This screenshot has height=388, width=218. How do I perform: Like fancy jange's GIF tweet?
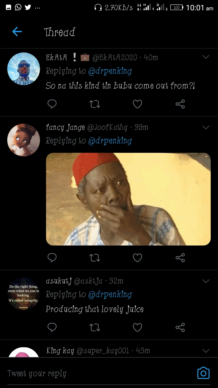137,258
